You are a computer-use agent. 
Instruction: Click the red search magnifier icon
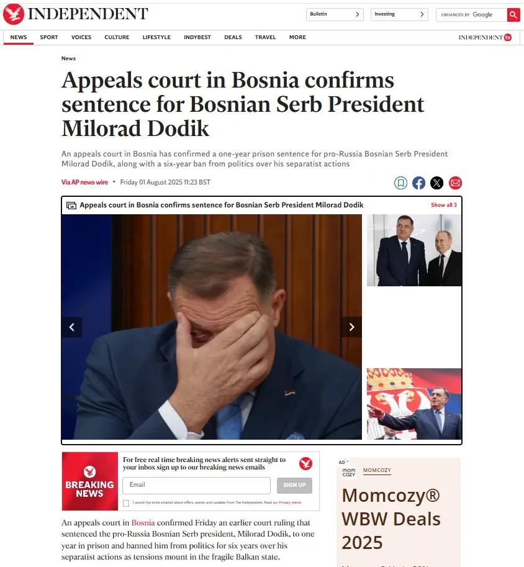click(513, 15)
